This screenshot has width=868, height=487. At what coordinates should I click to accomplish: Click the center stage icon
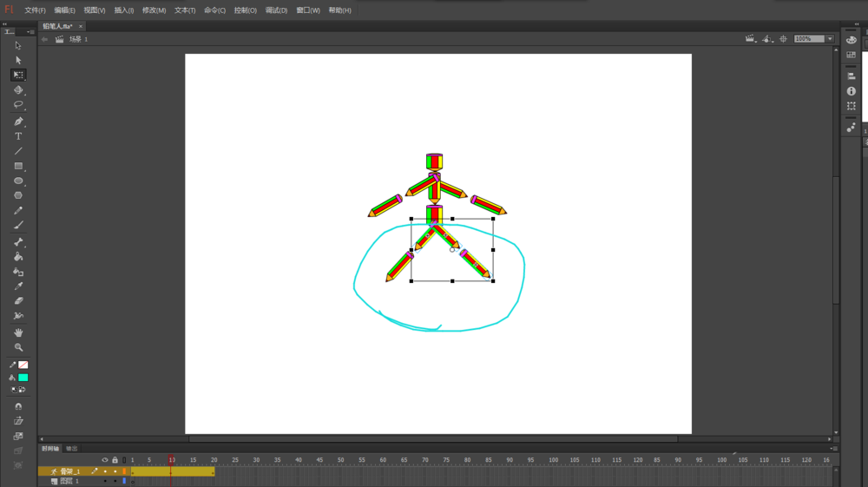[x=783, y=39]
